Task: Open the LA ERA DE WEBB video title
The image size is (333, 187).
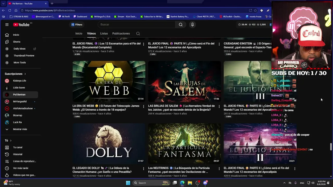Action: 106,108
